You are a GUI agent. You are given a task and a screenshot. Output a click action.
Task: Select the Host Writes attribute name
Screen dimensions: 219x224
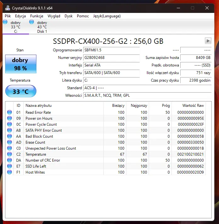pos(35,172)
